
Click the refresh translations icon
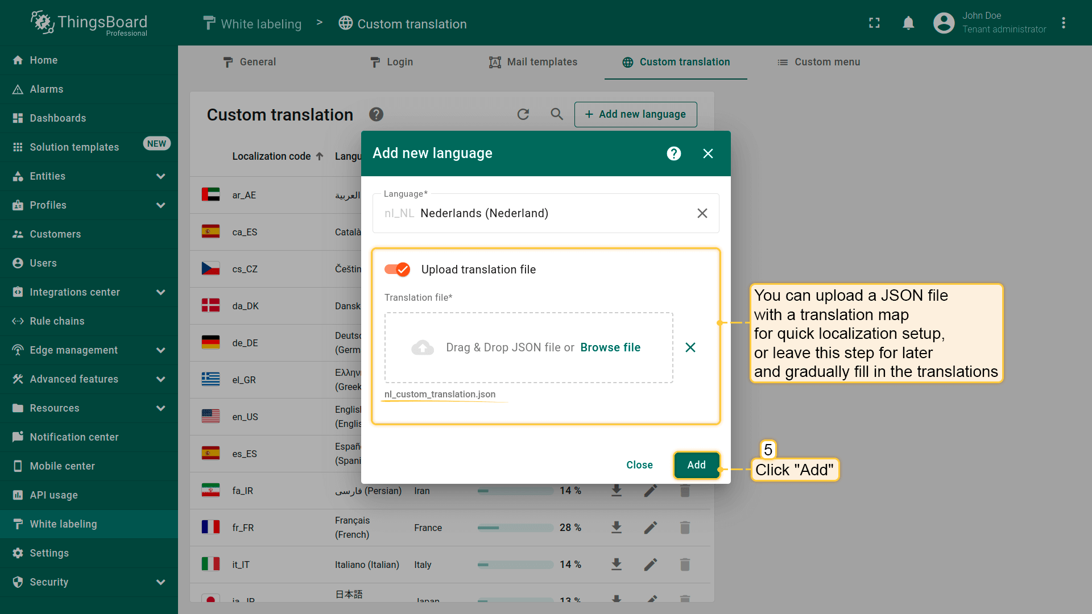pos(523,114)
